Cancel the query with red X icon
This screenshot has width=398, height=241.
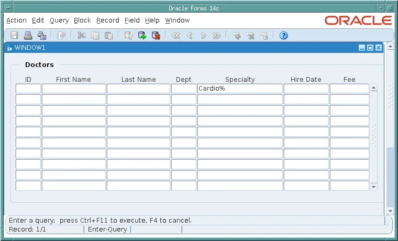coord(156,35)
